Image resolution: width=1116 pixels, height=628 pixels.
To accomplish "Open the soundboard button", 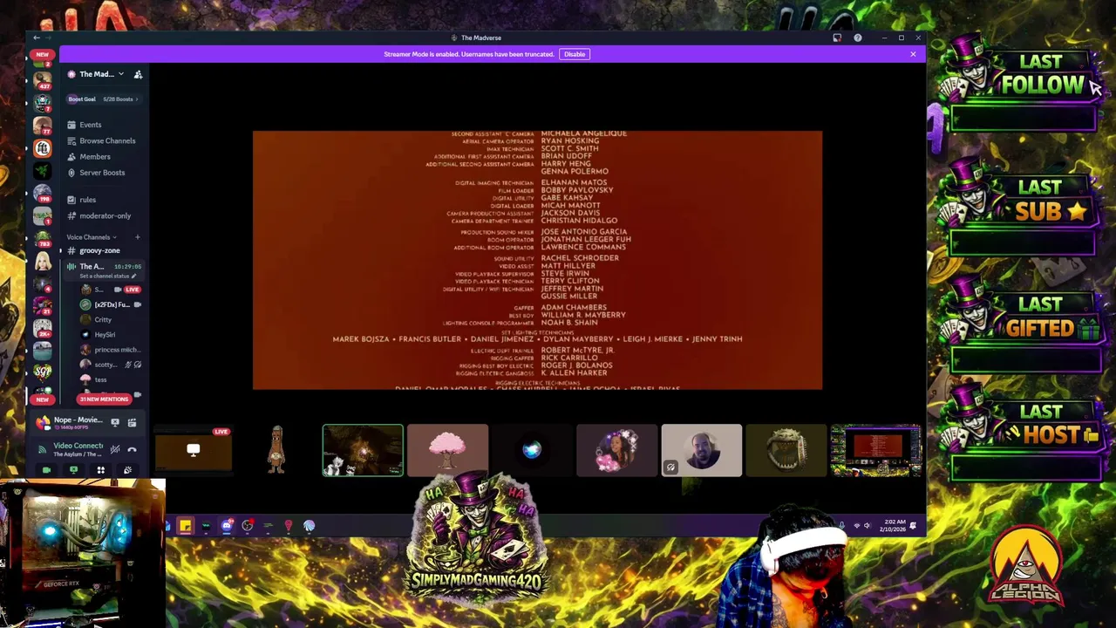I will tap(127, 470).
